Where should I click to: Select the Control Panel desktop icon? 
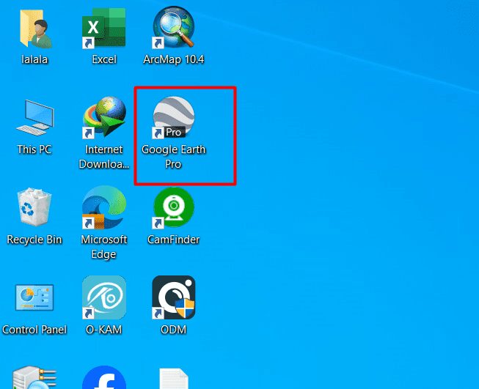[34, 297]
